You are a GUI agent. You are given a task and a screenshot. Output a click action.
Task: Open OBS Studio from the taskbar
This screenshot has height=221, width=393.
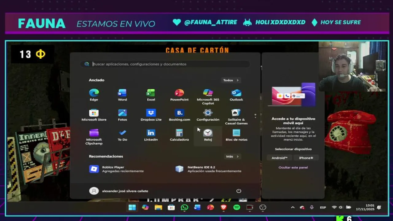263,207
